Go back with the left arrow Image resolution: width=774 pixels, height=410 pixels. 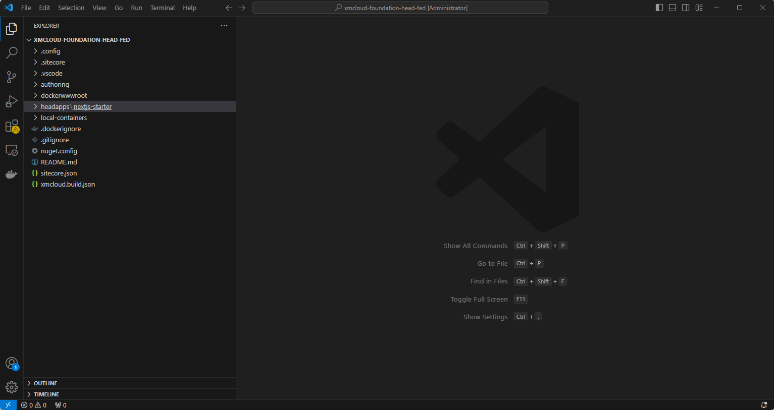(229, 8)
